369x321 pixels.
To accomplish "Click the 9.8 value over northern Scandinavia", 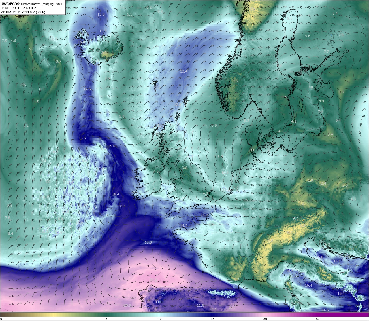I will pyautogui.click(x=290, y=18).
